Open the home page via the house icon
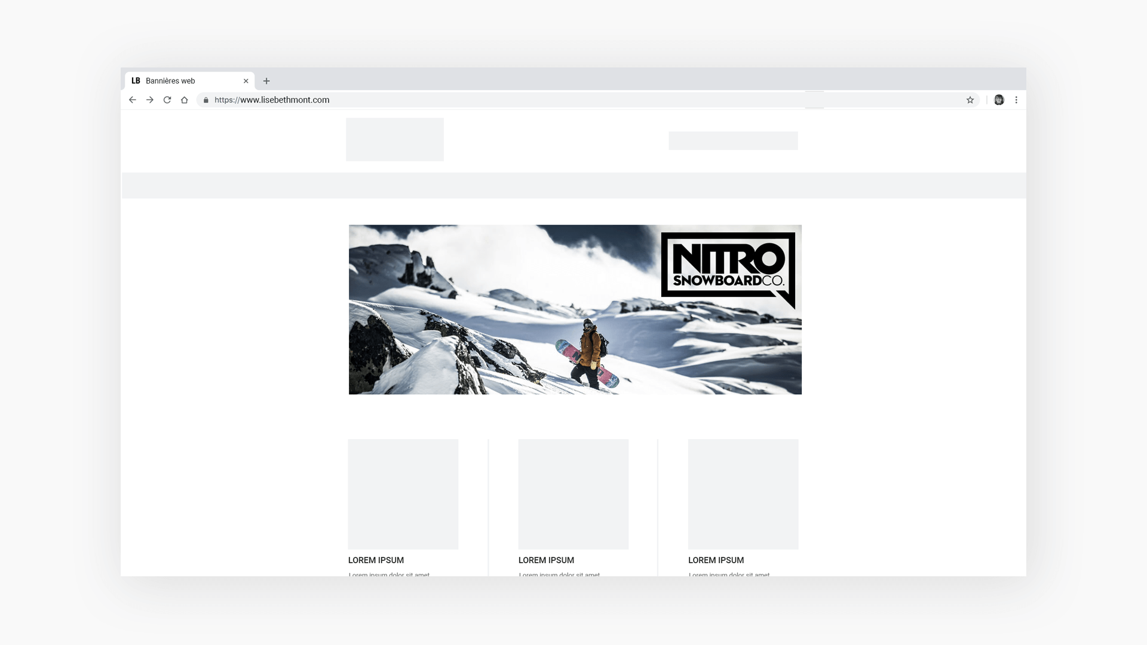The height and width of the screenshot is (645, 1147). tap(185, 100)
